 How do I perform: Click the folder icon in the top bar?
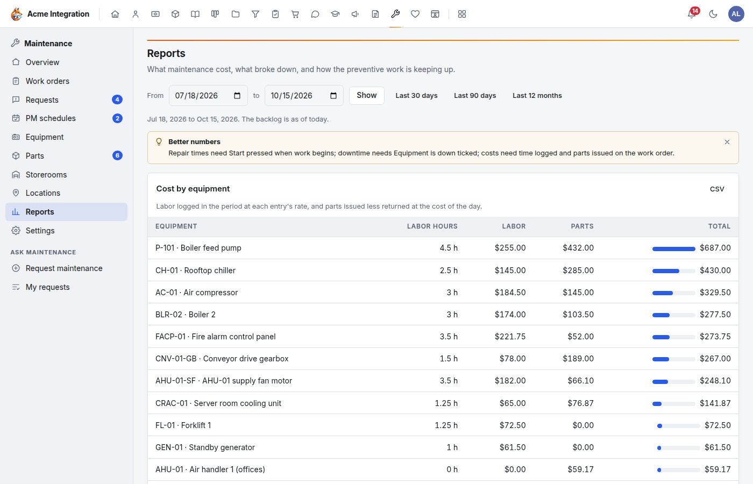(236, 14)
